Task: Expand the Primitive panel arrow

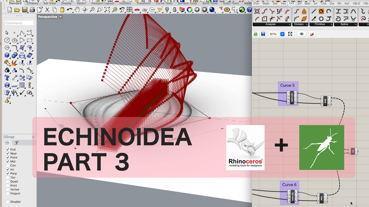Action: click(x=332, y=24)
